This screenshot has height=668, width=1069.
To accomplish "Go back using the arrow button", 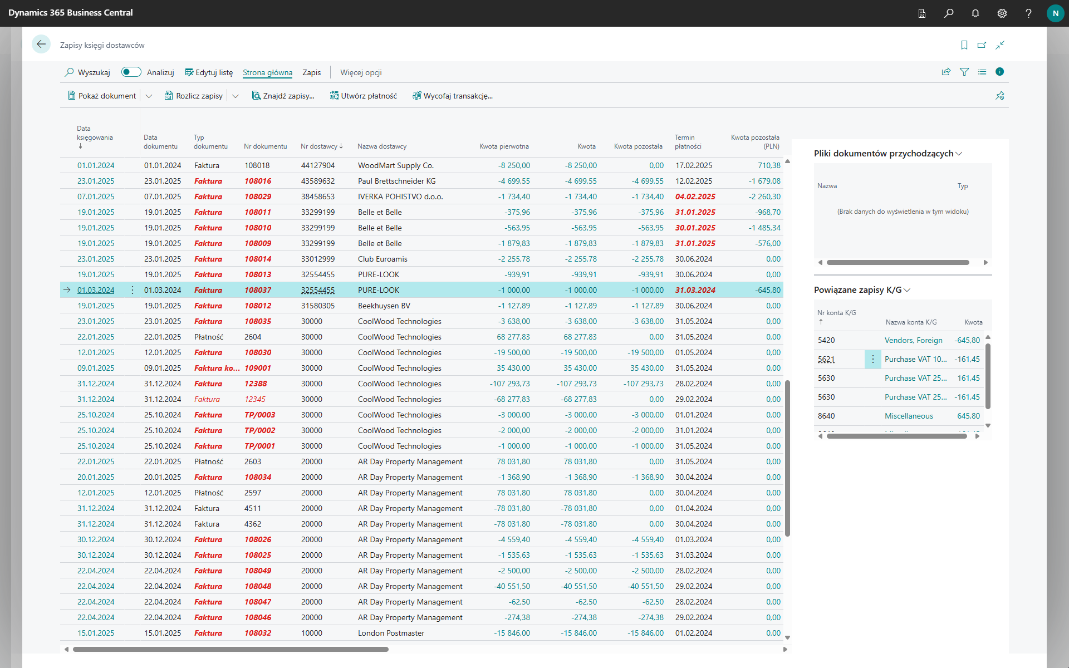I will [x=41, y=45].
